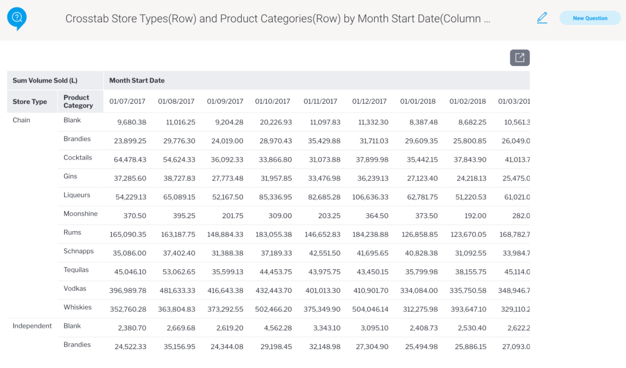Click the Whiskies category row label
Screen dimensions: 626x368
pyautogui.click(x=77, y=307)
